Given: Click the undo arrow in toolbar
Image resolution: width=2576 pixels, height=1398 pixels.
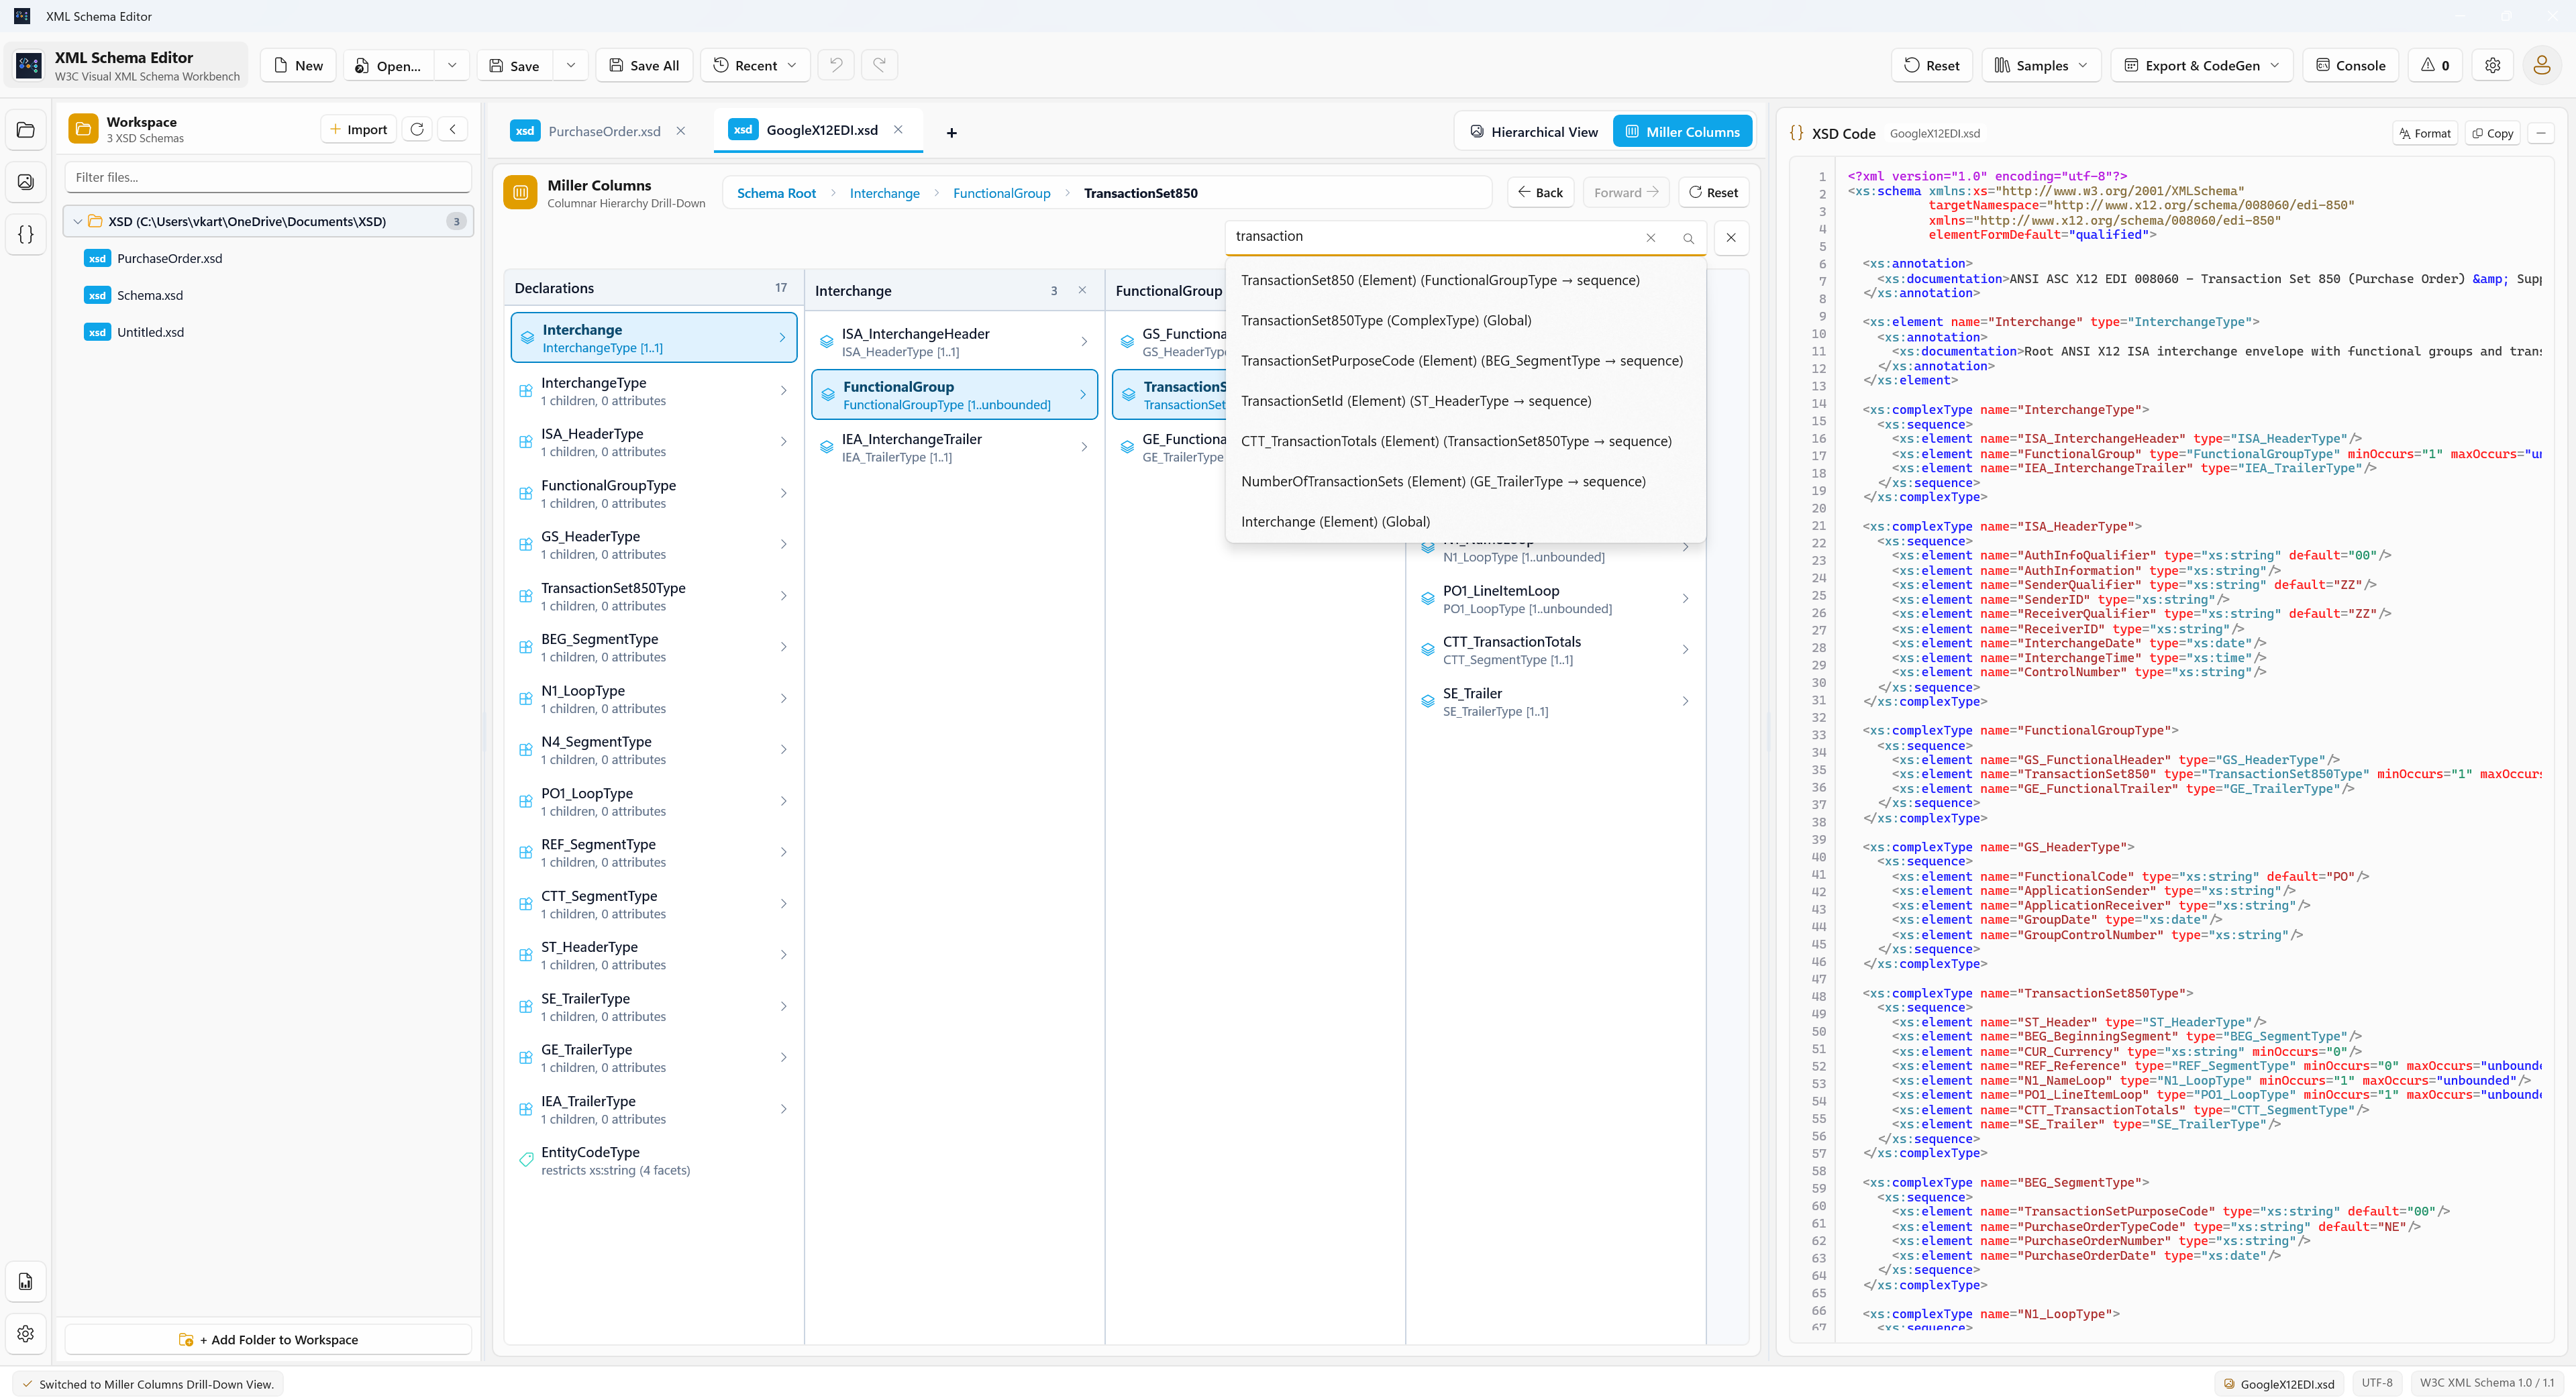Looking at the screenshot, I should pos(836,65).
